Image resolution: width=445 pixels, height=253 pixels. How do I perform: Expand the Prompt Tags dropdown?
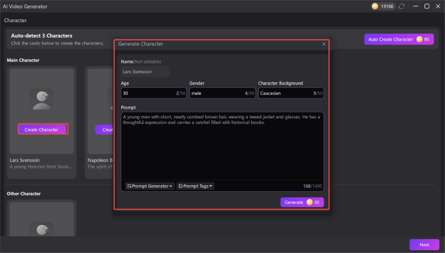pos(196,186)
